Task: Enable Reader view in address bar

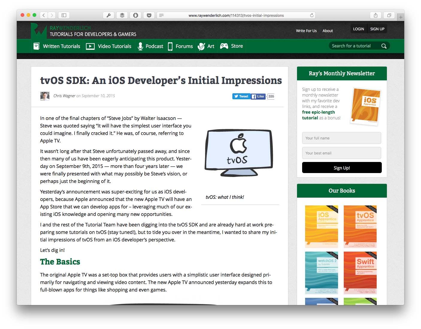Action: point(161,15)
